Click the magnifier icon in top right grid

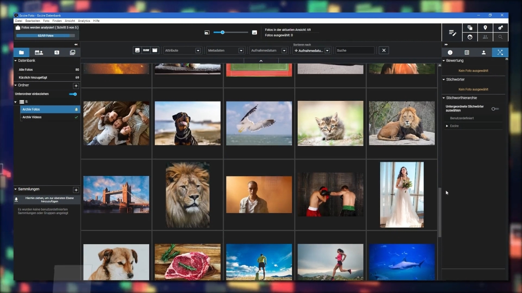click(x=501, y=37)
